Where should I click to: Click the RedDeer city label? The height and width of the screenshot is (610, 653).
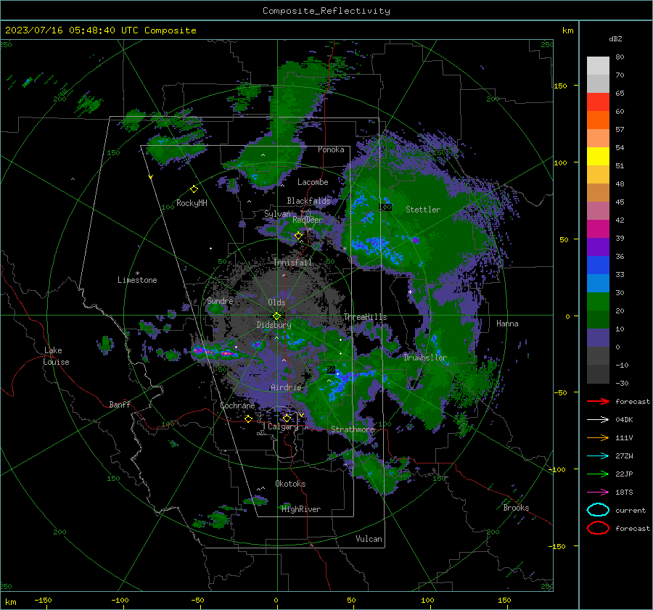(308, 220)
